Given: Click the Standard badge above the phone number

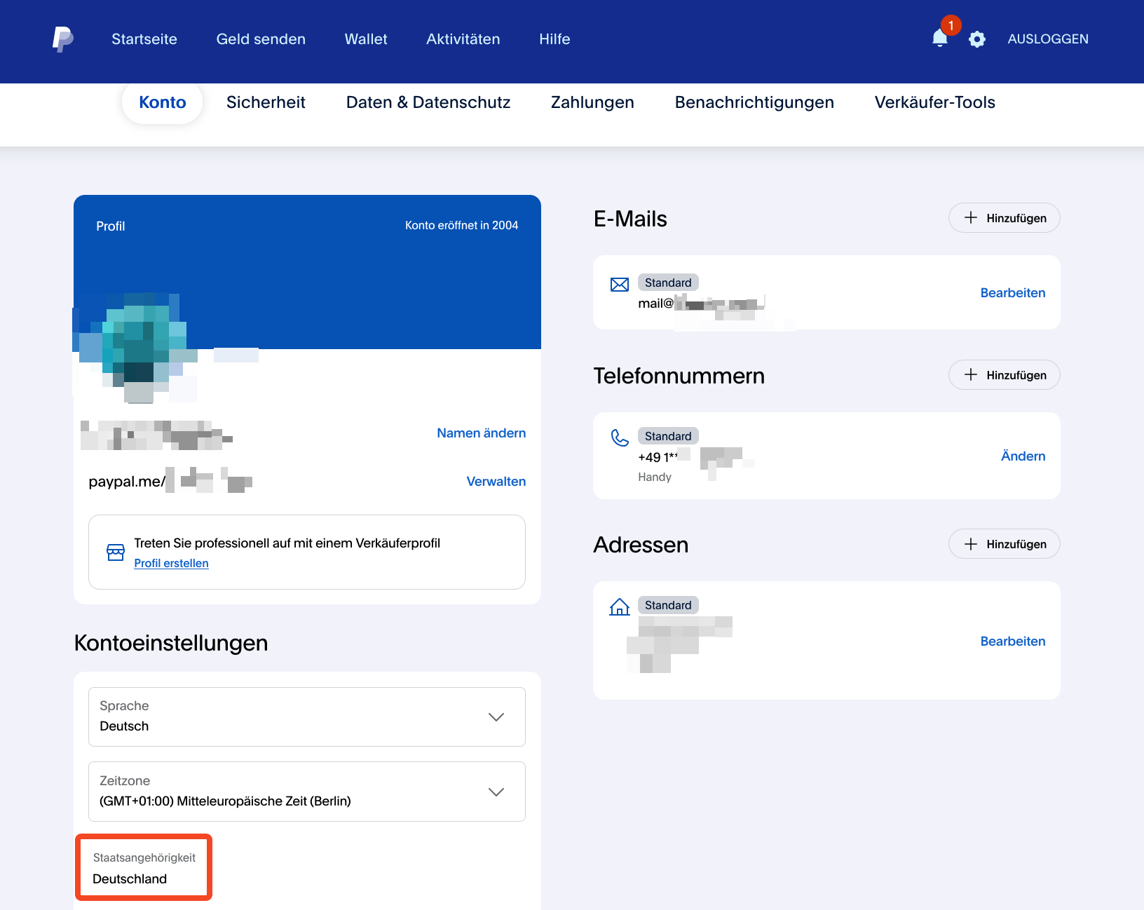Looking at the screenshot, I should [668, 436].
